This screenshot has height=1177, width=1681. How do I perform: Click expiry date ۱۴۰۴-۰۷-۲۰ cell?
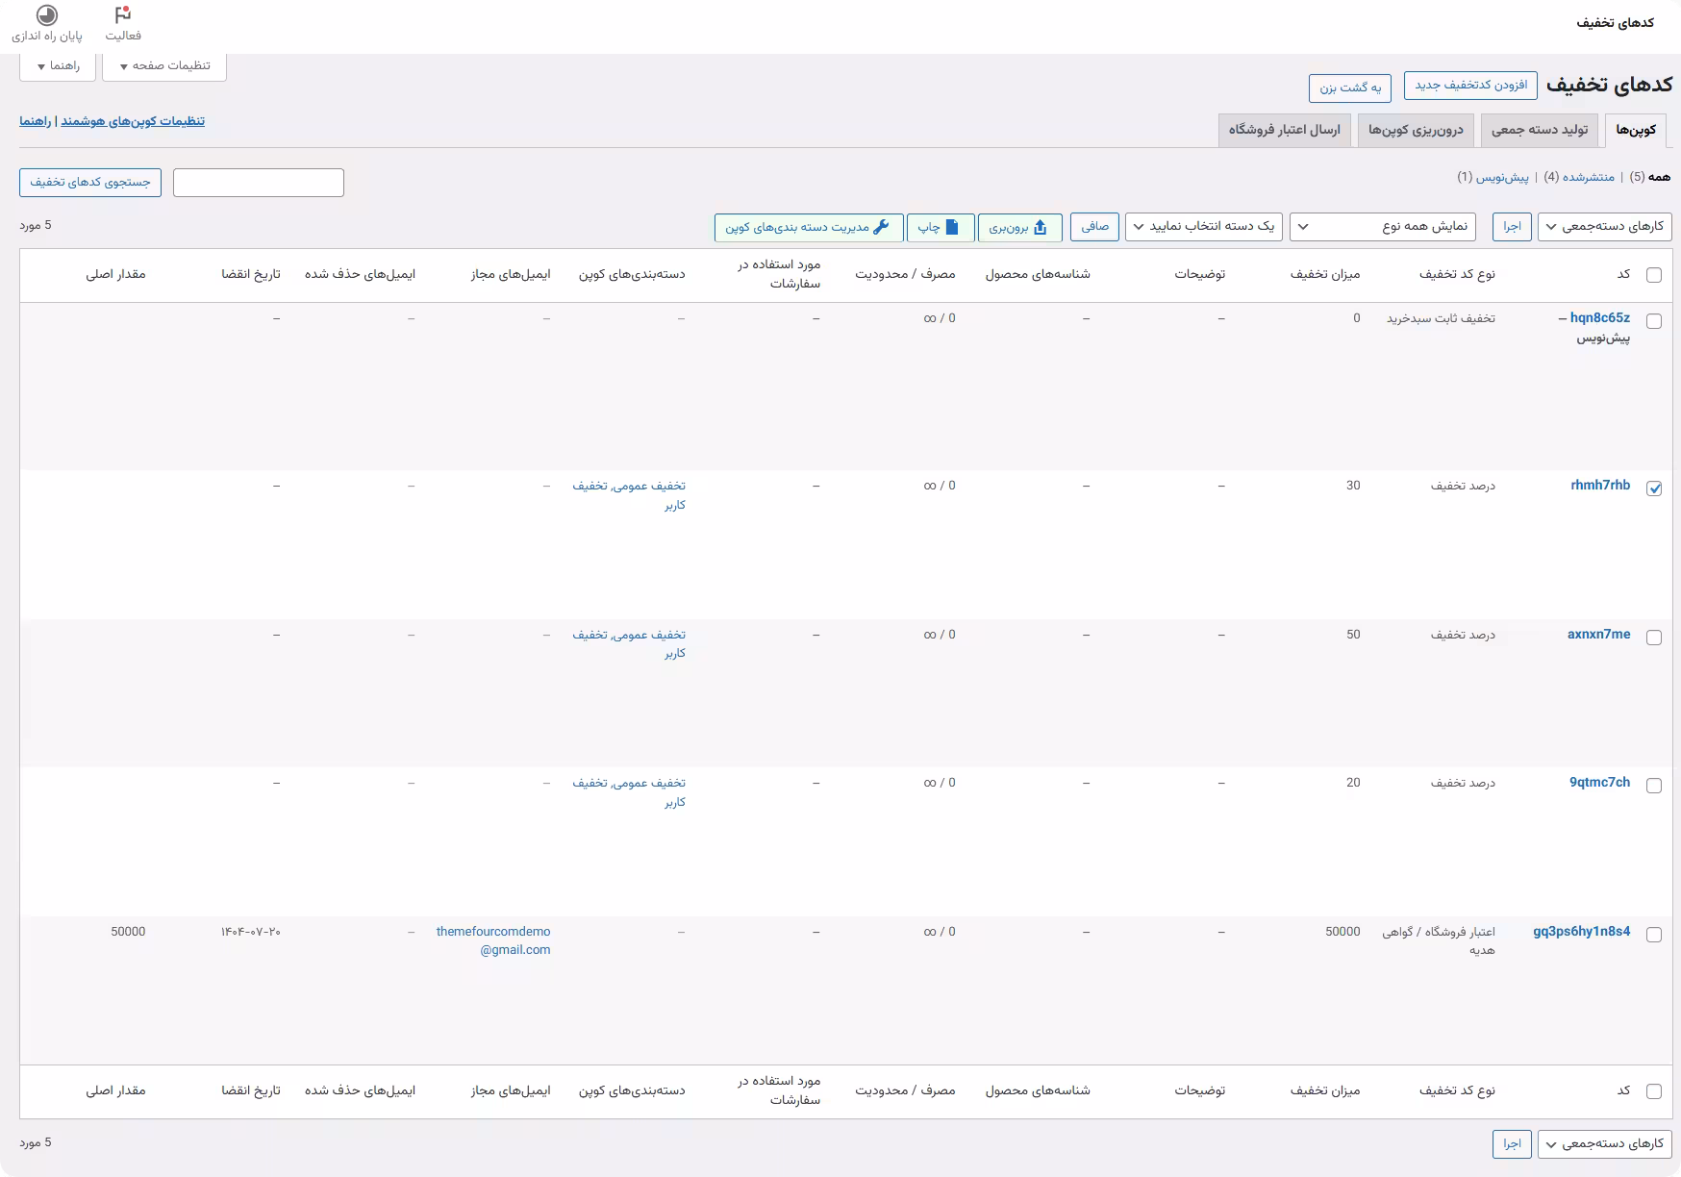click(x=251, y=932)
